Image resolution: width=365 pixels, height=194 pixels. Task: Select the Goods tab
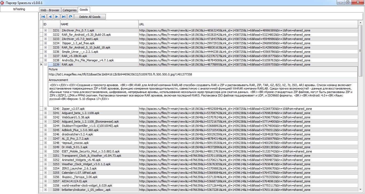84,10
